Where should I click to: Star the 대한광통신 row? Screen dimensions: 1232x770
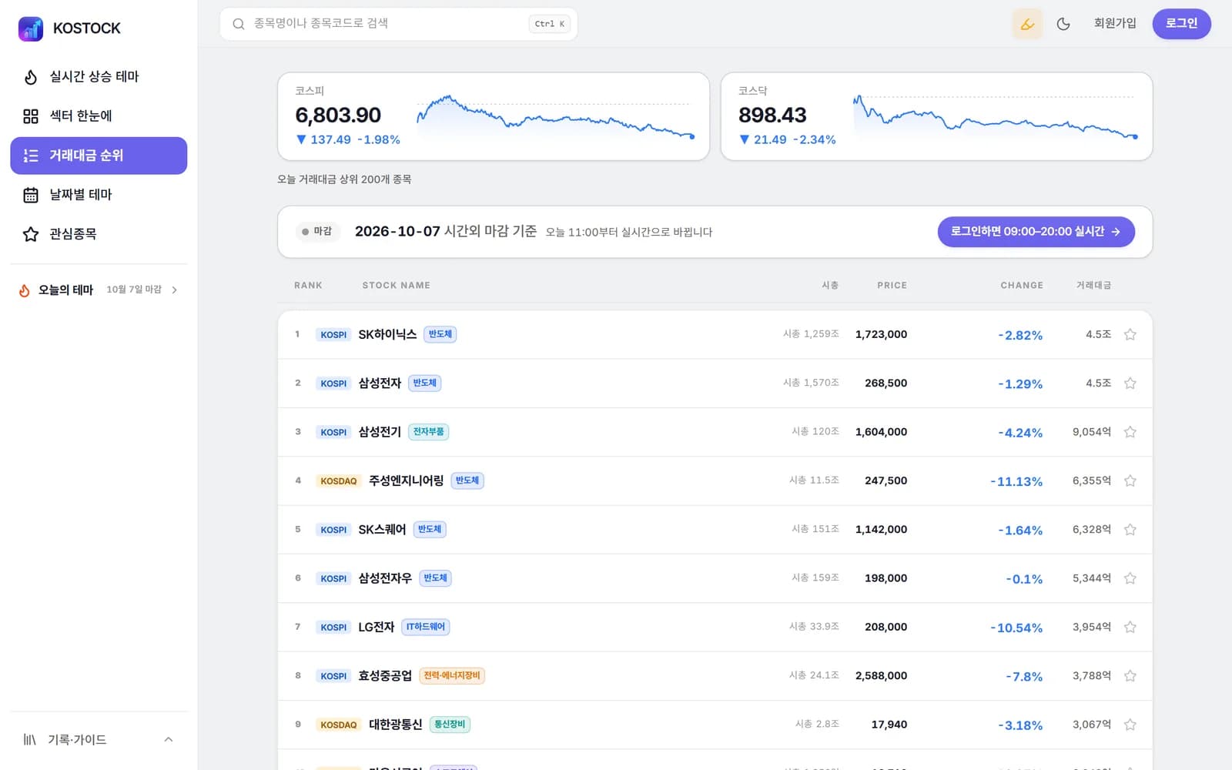(1130, 725)
